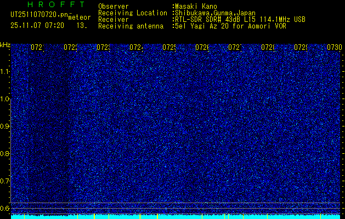Click the 0.8 kHz frequency axis label

(x=5, y=153)
